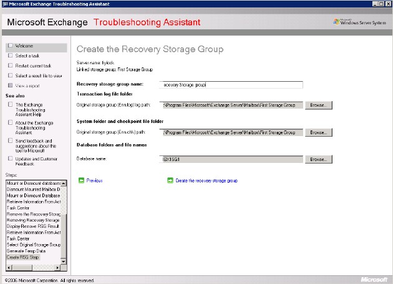Viewport: 393px width, 284px height.
Task: Click Steps list scroll left arrow
Action: pyautogui.click(x=9, y=267)
